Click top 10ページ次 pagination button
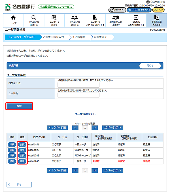This screenshot has height=193, width=170. point(112,128)
